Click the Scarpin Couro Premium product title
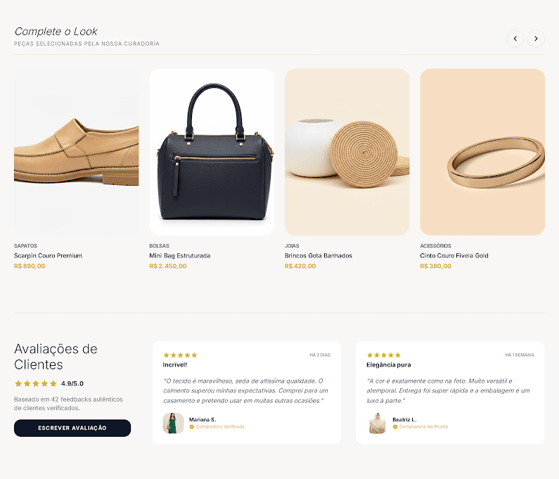The image size is (559, 479). point(48,256)
